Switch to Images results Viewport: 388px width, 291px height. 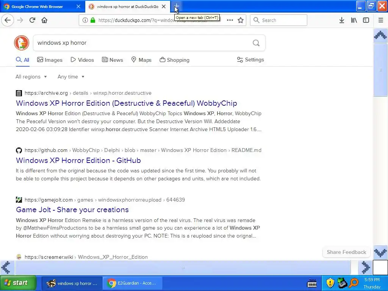[x=50, y=60]
